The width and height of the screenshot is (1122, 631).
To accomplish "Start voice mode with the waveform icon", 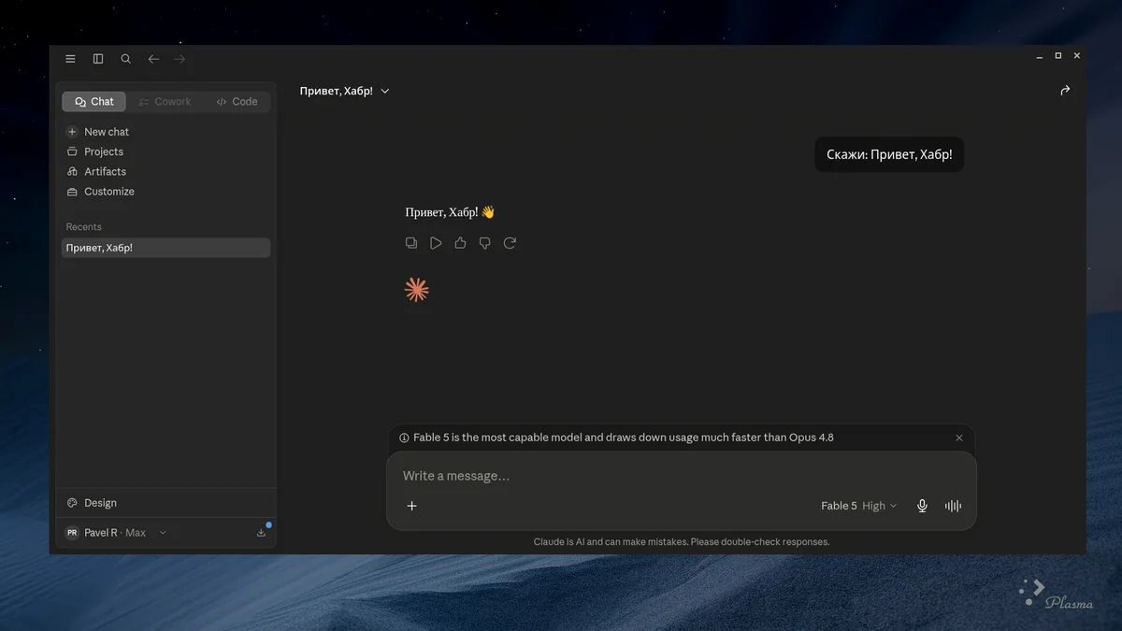I will [x=953, y=506].
